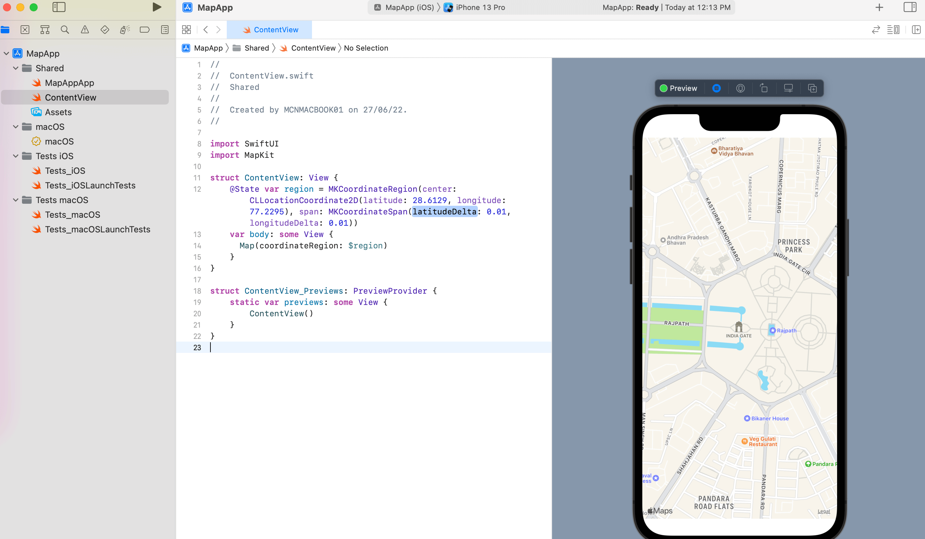
Task: Collapse the Tests macOS group
Action: (15, 200)
